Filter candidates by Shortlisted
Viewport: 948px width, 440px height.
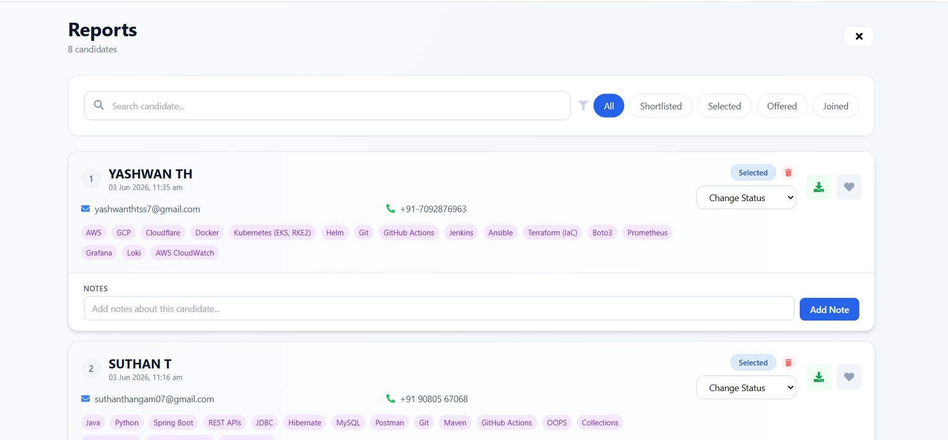point(661,106)
